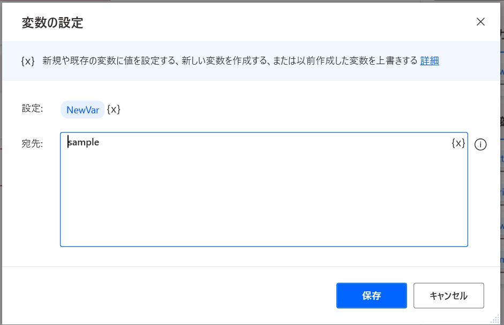504x325 pixels.
Task: Click the 変数の設定 dialog title
Action: pos(52,22)
